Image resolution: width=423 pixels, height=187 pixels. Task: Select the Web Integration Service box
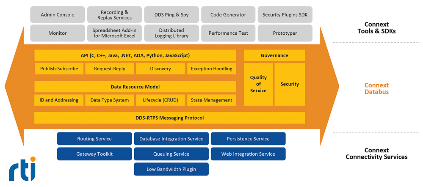coord(248,154)
